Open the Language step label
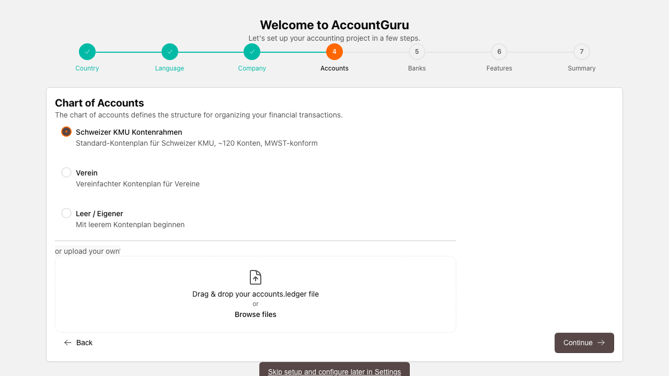This screenshot has width=669, height=376. (170, 68)
